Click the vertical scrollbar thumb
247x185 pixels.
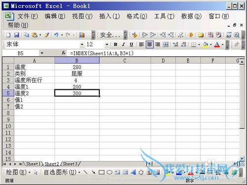(242, 97)
